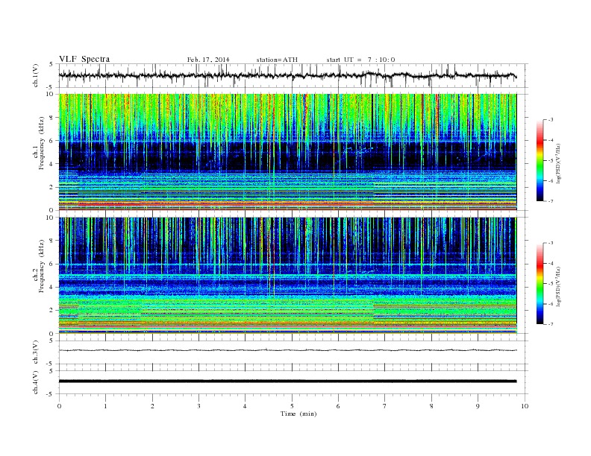Viewport: 591px width, 456px height.
Task: Click the color scale bar beside ch.2 spectrogram
Action: (540, 284)
